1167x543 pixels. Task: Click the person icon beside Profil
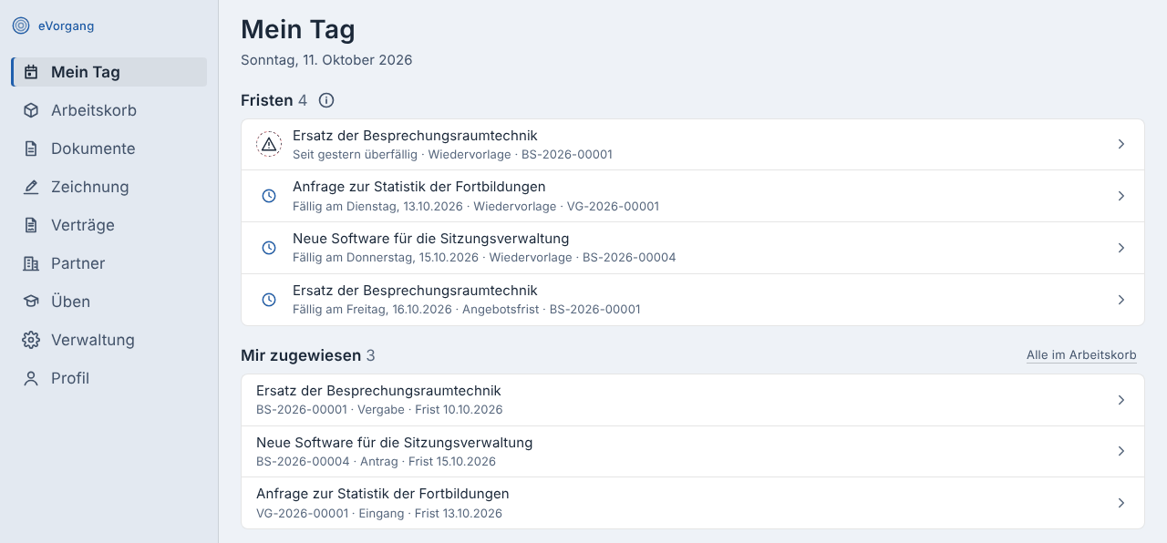(x=31, y=378)
